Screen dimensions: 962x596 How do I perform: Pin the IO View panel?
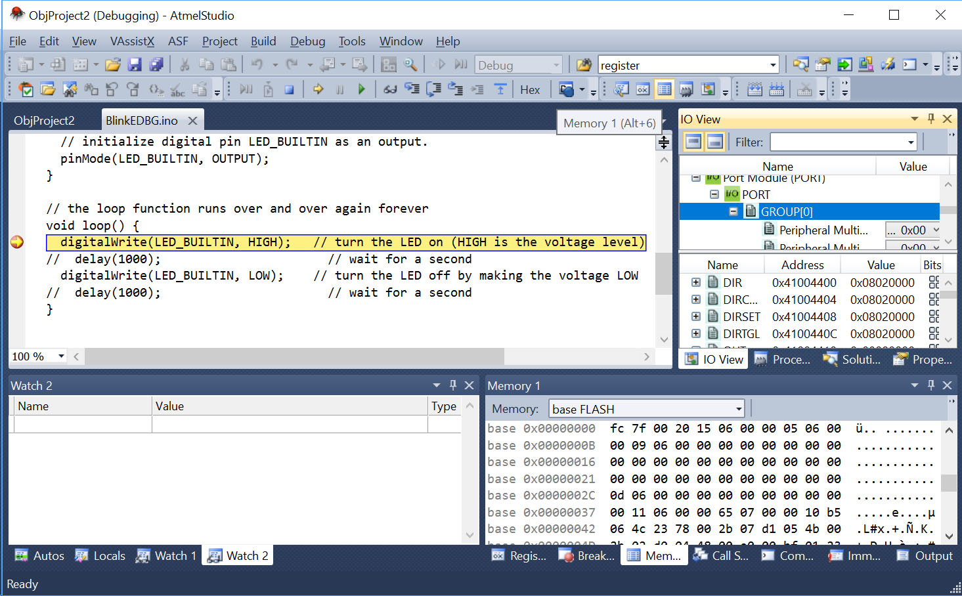click(930, 119)
